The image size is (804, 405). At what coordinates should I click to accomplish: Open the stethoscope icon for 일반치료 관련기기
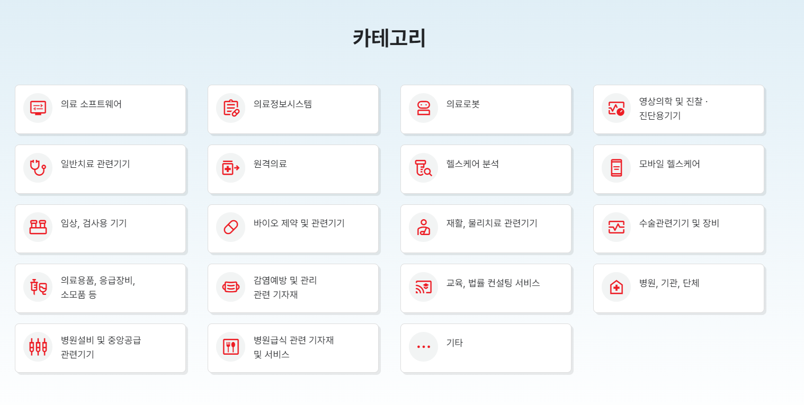(x=38, y=168)
